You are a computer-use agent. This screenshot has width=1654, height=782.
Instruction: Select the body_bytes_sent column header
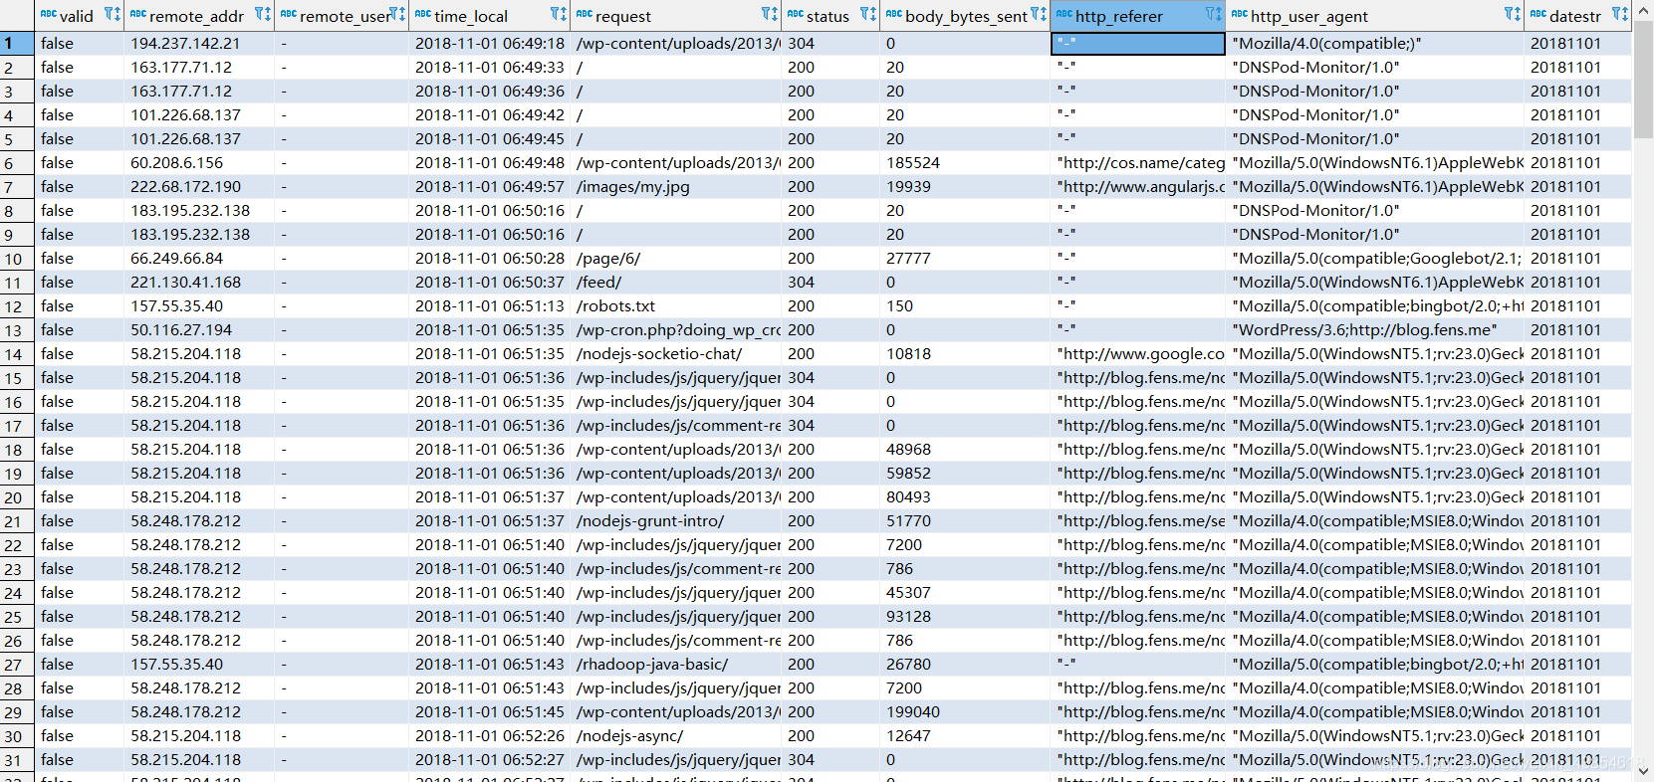click(965, 16)
